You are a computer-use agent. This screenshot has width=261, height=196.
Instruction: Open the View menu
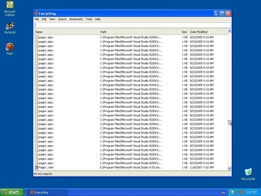[52, 19]
